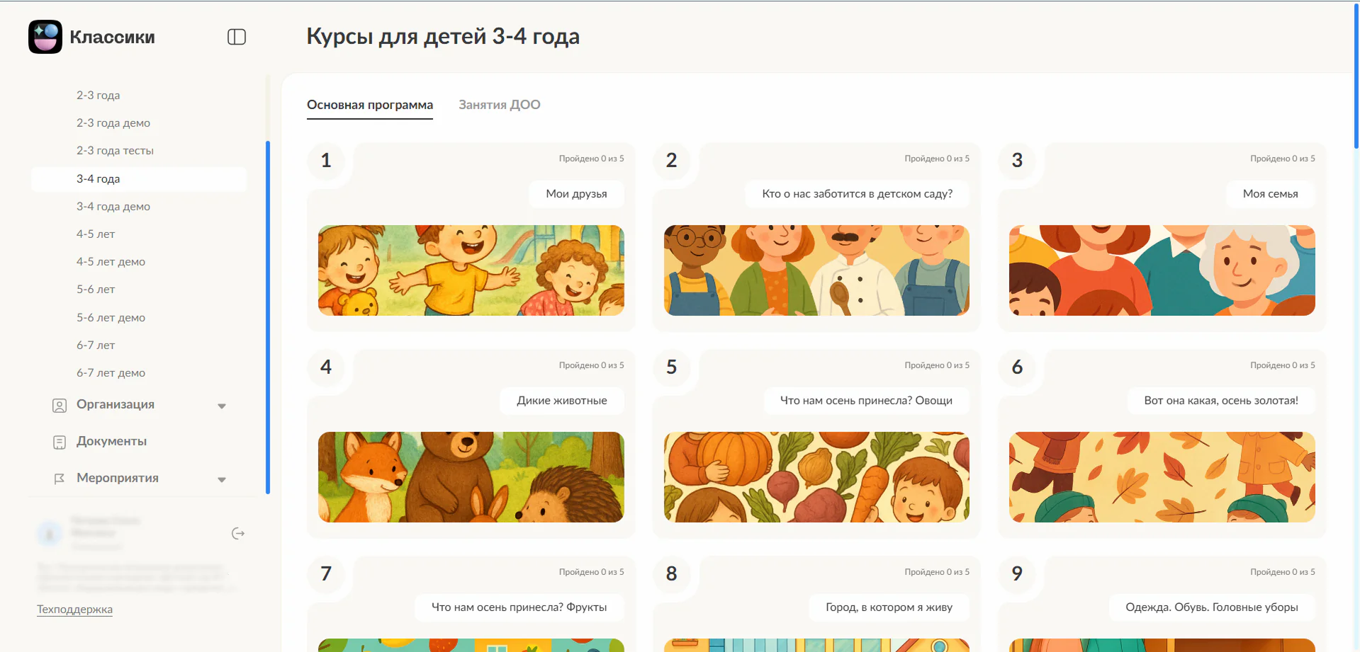The width and height of the screenshot is (1360, 652).
Task: Click course number 5 badge
Action: 671,367
